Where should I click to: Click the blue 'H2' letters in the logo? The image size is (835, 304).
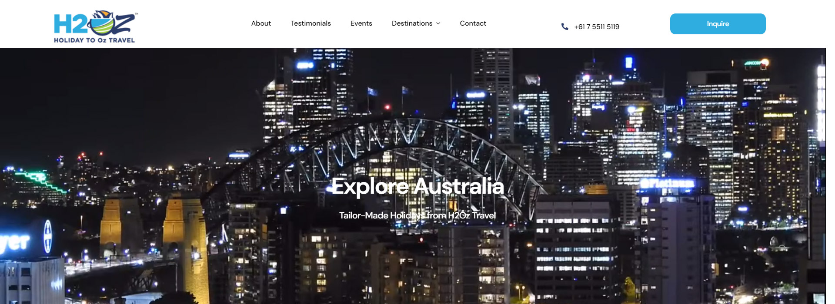[x=70, y=24]
